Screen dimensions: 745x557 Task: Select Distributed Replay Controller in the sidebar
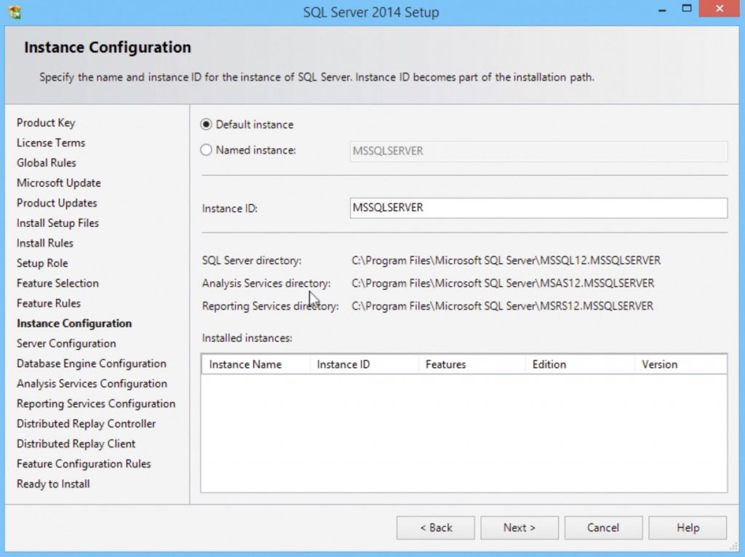tap(86, 423)
